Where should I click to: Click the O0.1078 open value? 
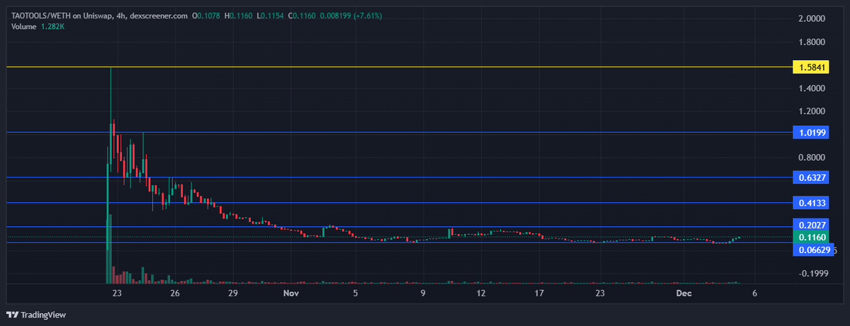[x=207, y=16]
